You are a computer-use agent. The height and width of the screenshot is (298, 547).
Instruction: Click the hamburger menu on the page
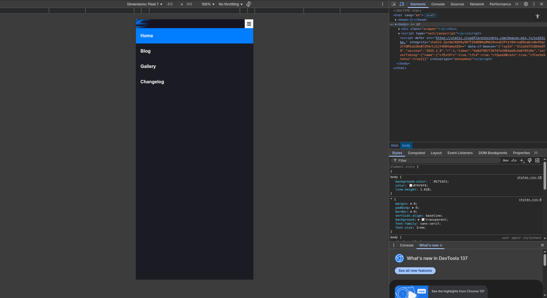(x=249, y=24)
